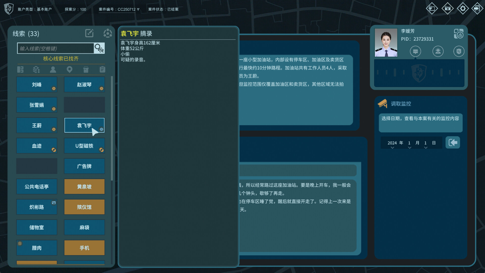This screenshot has height=273, width=485.
Task: Select the 袁飞宇 clue card
Action: 84,125
